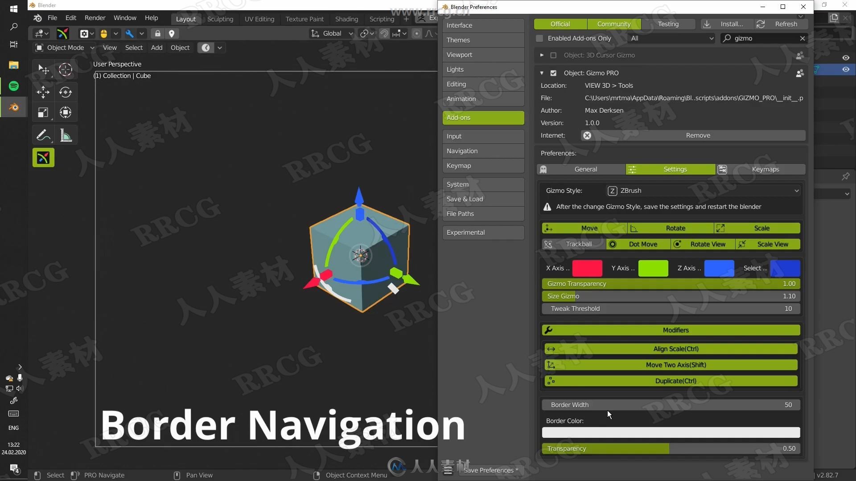Expand the Object Gizmo PRO preferences section
The width and height of the screenshot is (856, 481).
pos(542,72)
